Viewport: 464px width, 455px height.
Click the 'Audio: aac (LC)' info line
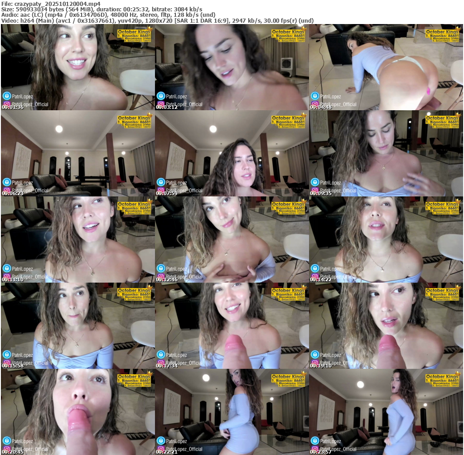[x=108, y=15]
